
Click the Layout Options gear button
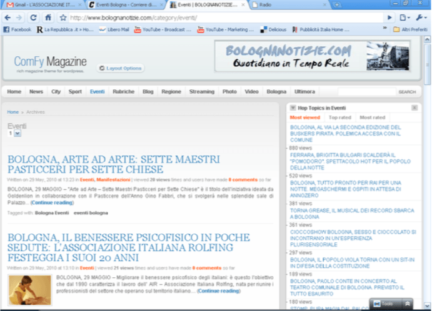click(121, 68)
